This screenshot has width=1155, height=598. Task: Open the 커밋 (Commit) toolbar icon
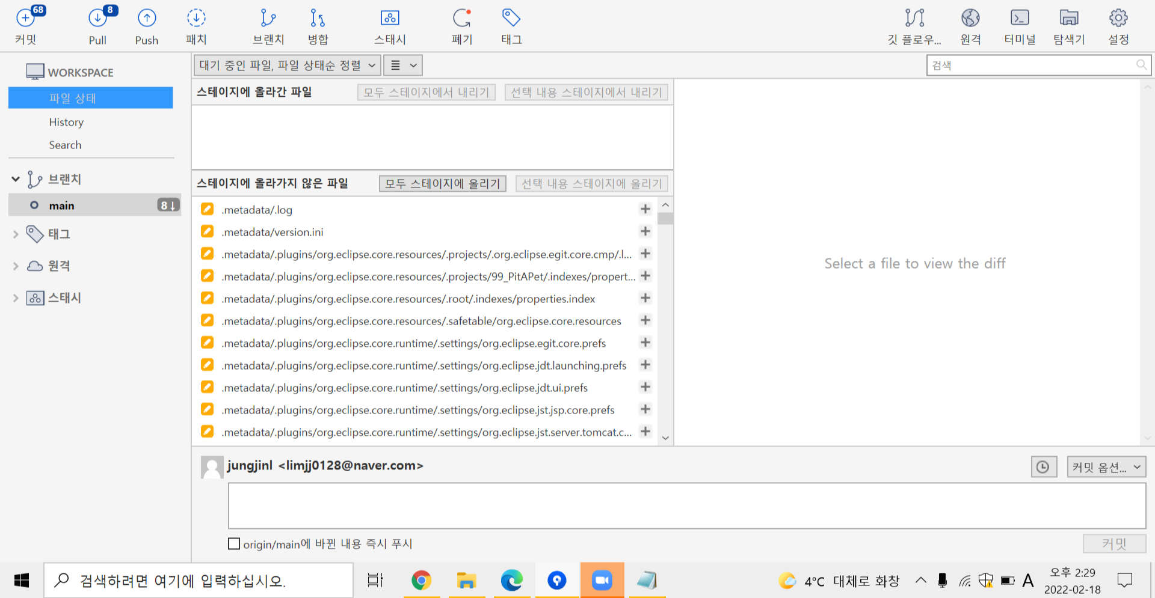[26, 25]
